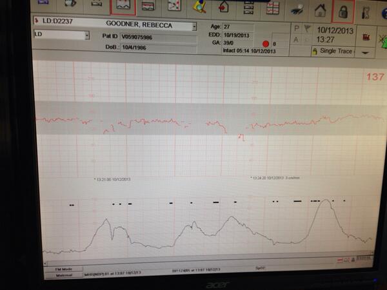Click the EDD field 10/19/2013

[x=237, y=35]
